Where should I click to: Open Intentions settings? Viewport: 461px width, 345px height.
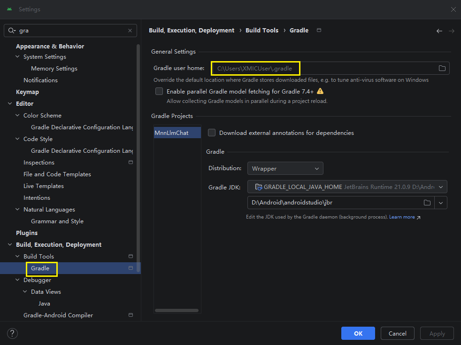pos(37,198)
